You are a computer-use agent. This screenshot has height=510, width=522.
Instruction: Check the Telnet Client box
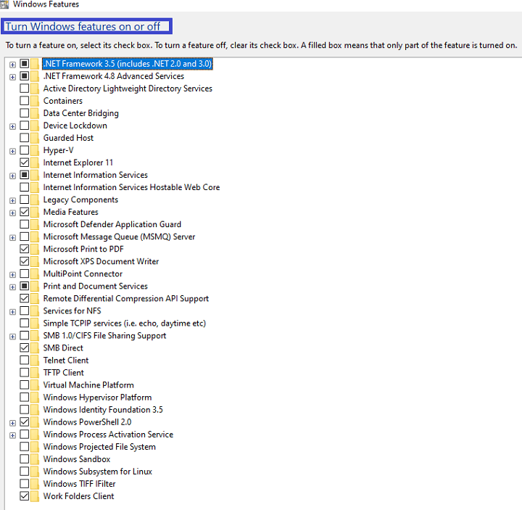pyautogui.click(x=25, y=360)
